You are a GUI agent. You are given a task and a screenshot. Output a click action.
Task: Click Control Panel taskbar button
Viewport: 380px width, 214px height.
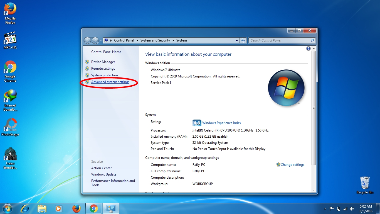click(x=111, y=208)
